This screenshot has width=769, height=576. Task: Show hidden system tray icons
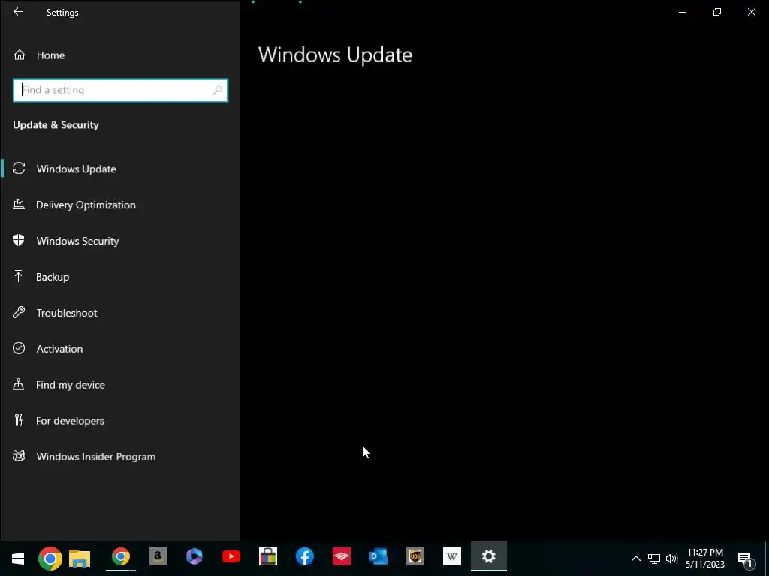[x=635, y=558]
